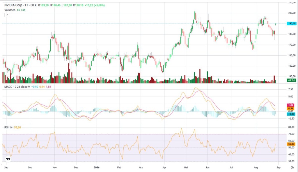Click the green 69 Tsd volume axis tag
The image size is (298, 172).
point(292,80)
